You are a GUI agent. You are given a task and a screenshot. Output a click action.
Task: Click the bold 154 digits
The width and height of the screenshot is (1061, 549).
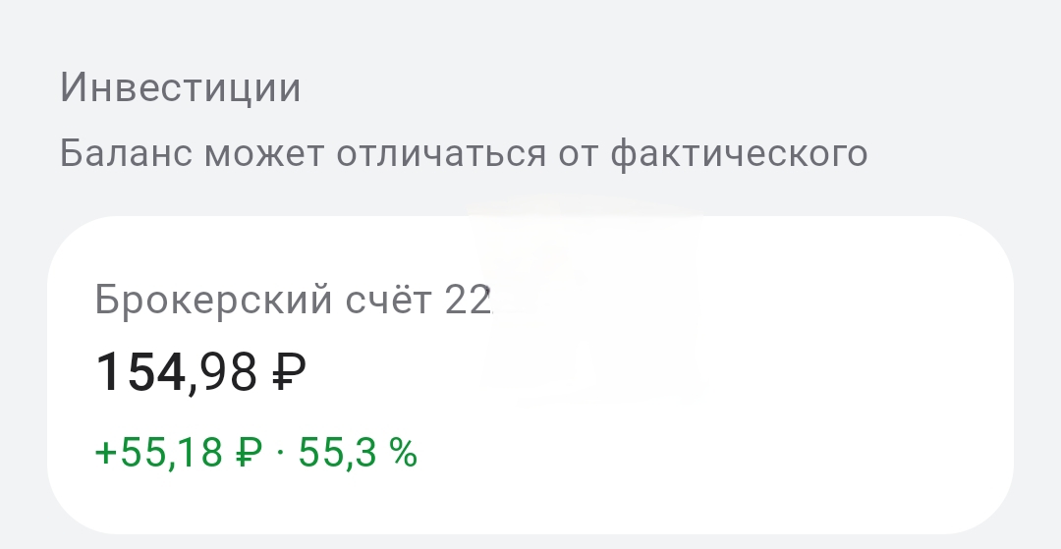pyautogui.click(x=140, y=374)
